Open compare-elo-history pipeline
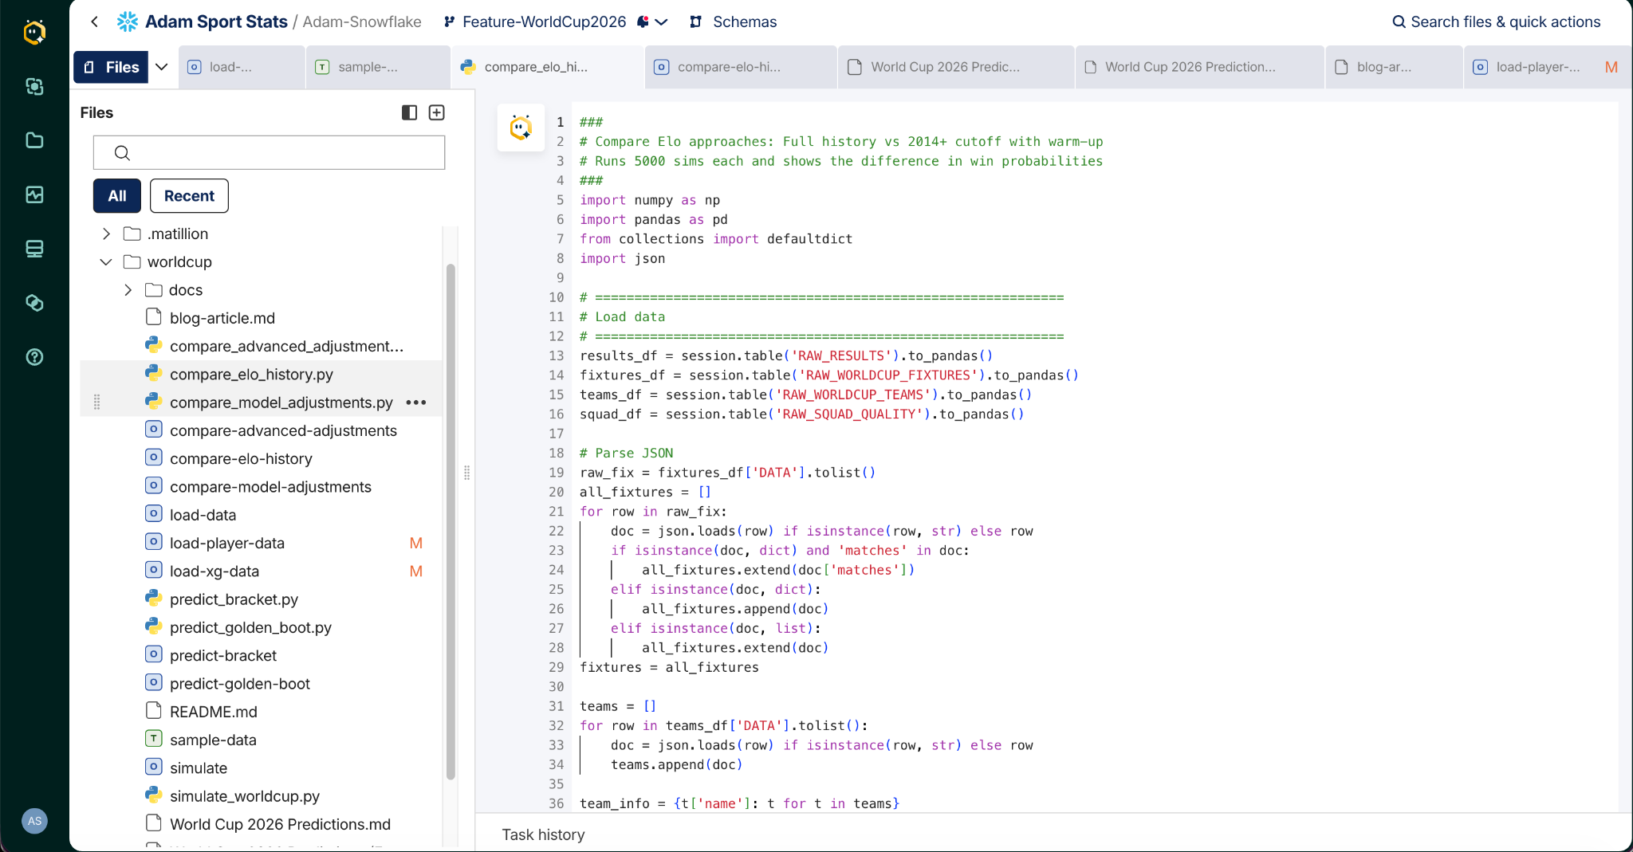 pos(241,458)
